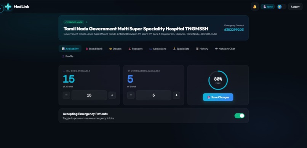Increase ICU beds with plus button
The height and width of the screenshot is (148, 307).
click(112, 95)
